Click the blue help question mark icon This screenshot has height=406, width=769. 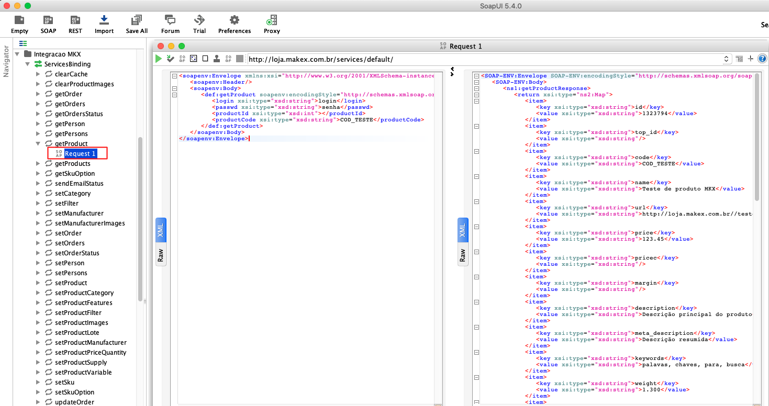pyautogui.click(x=762, y=59)
